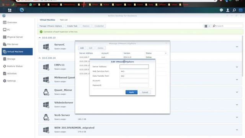Viewport: 245px width, 138px height.
Task: Select PC in the sidebar
Action: pyautogui.click(x=17, y=30)
